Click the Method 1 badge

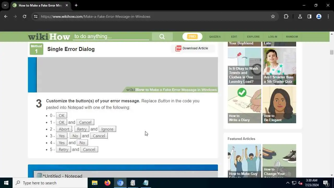click(36, 49)
